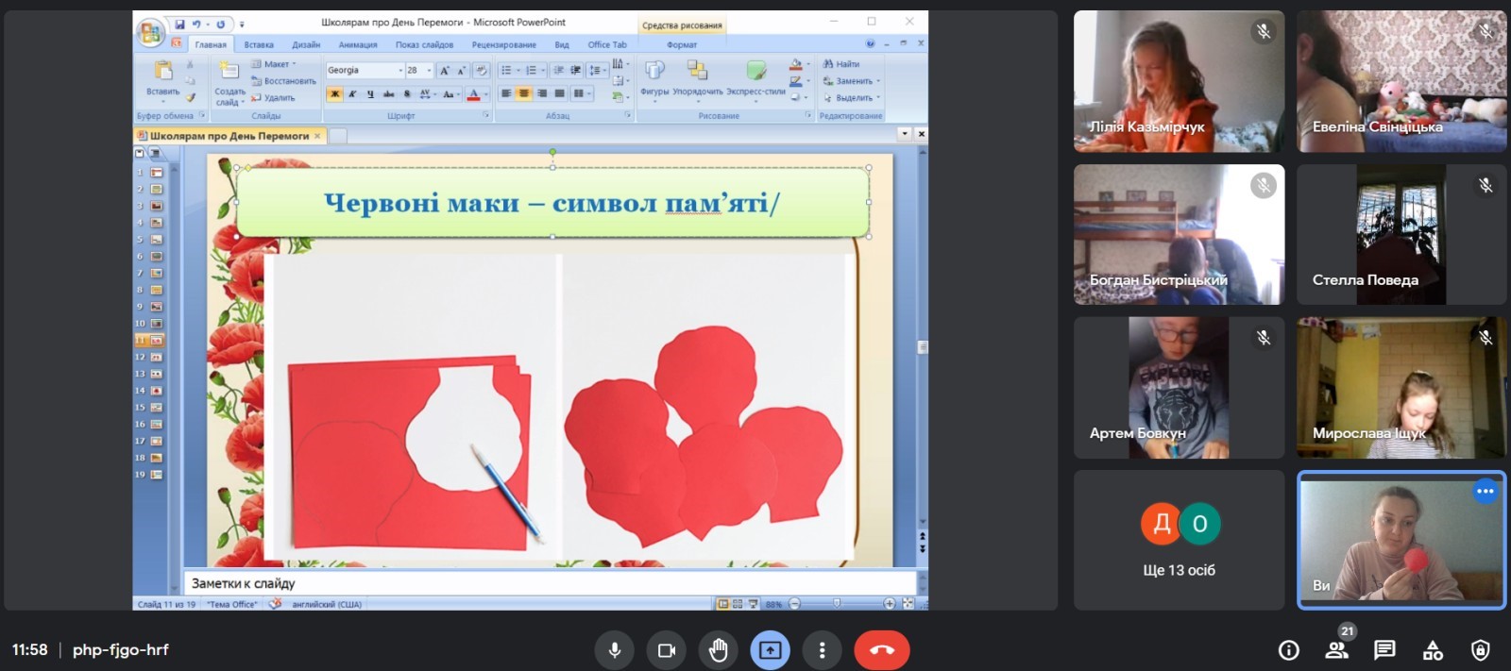Image resolution: width=1511 pixels, height=671 pixels.
Task: Mute the microphone in the call bar
Action: (614, 650)
